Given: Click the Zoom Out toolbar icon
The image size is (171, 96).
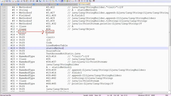Looking at the screenshot, I should pyautogui.click(x=47, y=1).
